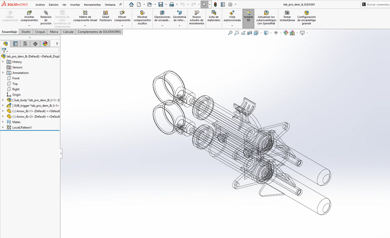The image size is (390, 238).
Task: Open the Options gear icon
Action: 230,4
